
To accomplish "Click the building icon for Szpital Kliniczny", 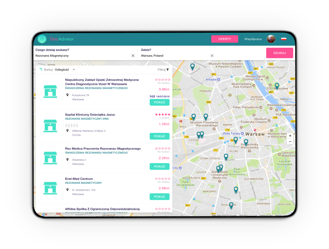I will coord(50,126).
